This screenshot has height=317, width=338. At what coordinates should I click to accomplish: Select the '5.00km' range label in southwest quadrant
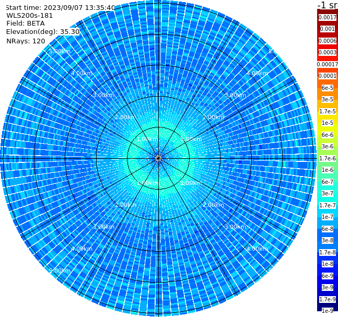pos(60,271)
